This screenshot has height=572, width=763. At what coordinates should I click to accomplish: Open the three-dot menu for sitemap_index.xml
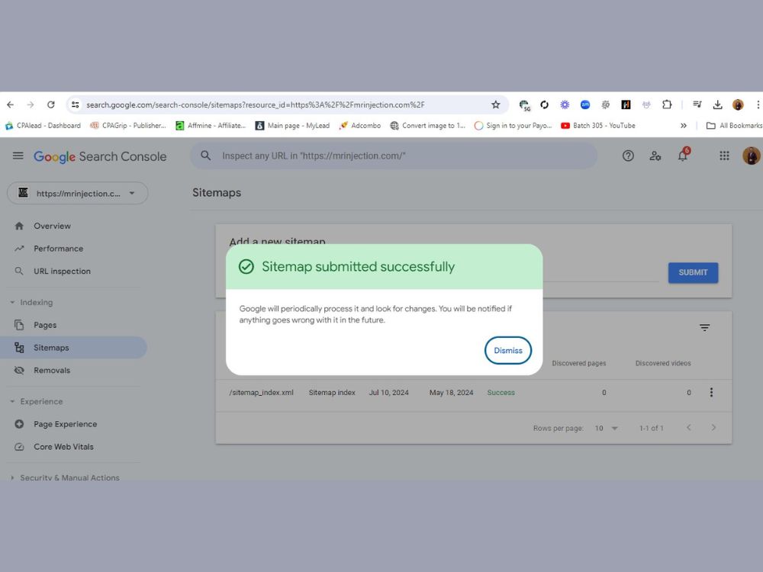pyautogui.click(x=711, y=393)
